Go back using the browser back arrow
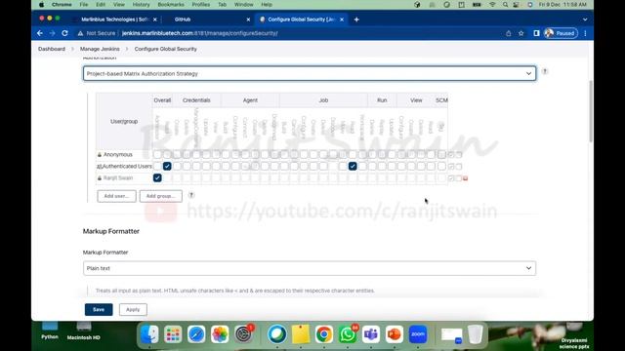 click(x=40, y=33)
